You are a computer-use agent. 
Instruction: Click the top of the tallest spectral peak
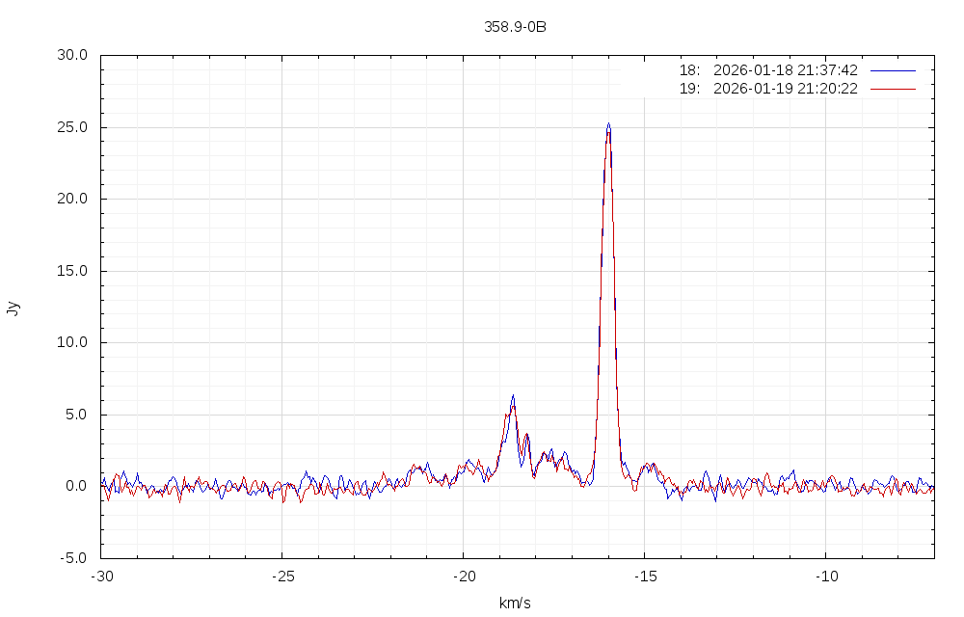tap(608, 124)
